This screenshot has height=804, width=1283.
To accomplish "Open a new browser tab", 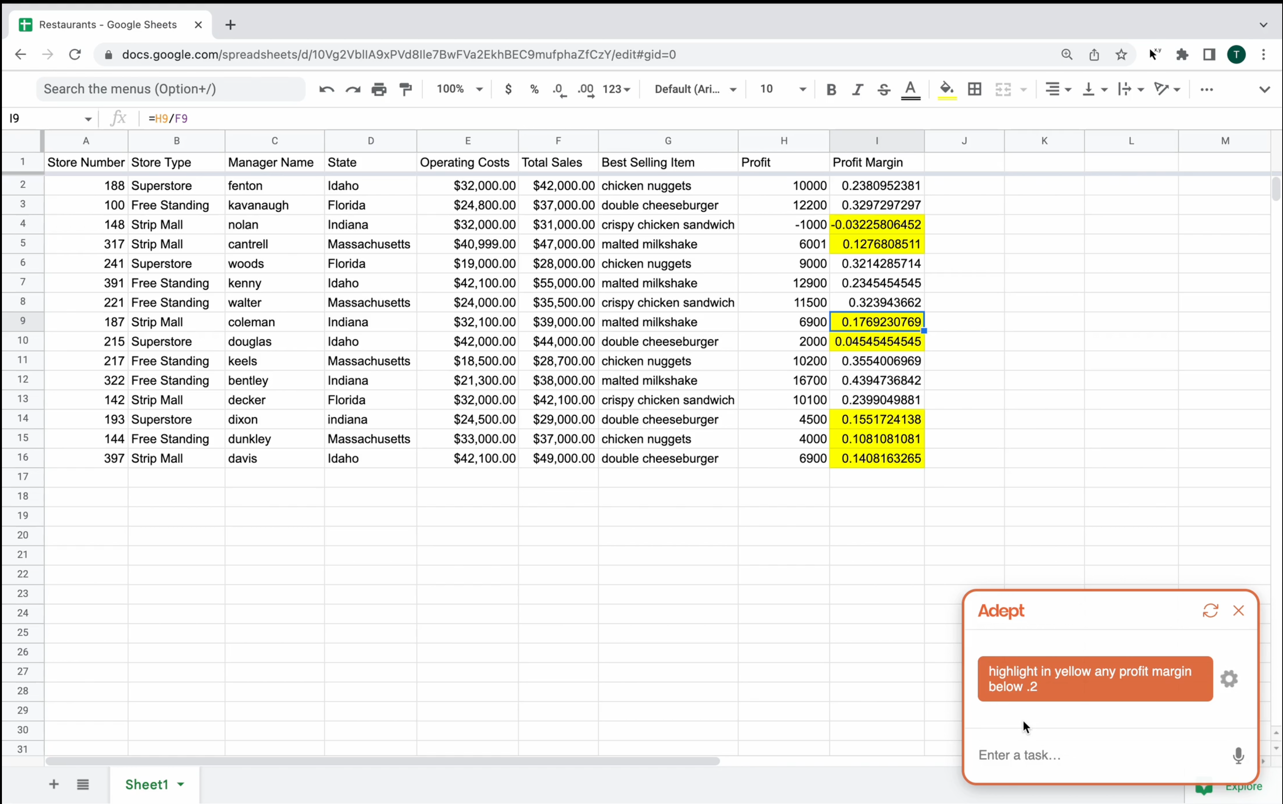I will tap(230, 25).
